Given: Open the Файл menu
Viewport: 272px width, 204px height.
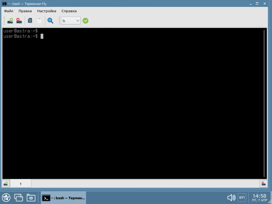Looking at the screenshot, I should point(8,11).
